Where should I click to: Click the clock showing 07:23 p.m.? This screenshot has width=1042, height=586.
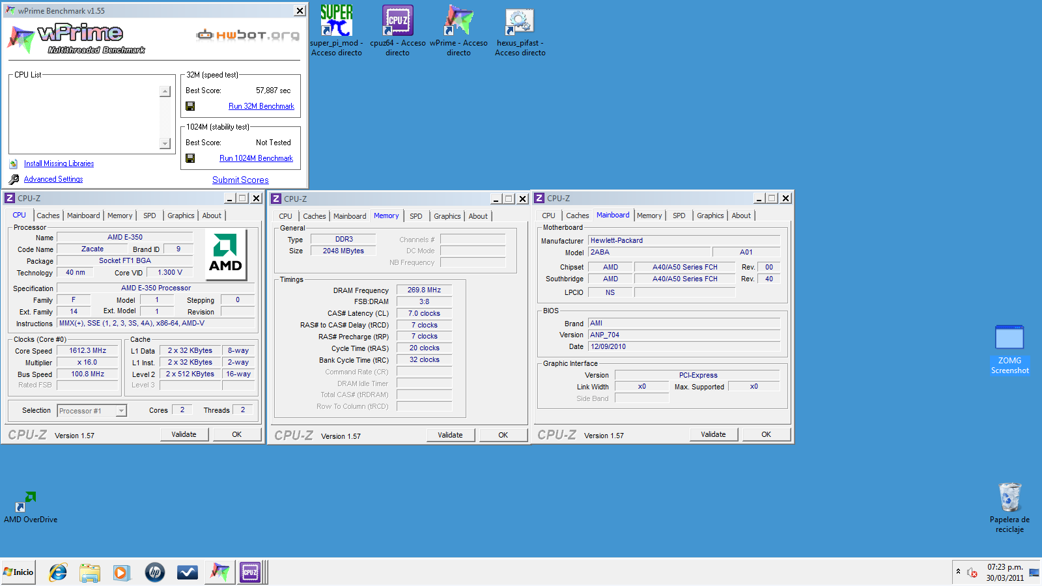[x=1005, y=567]
